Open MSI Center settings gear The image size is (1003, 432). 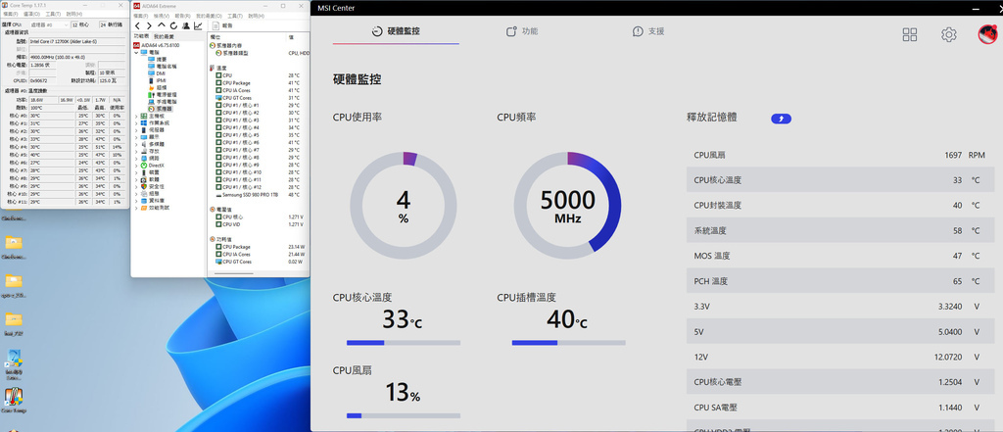[948, 34]
